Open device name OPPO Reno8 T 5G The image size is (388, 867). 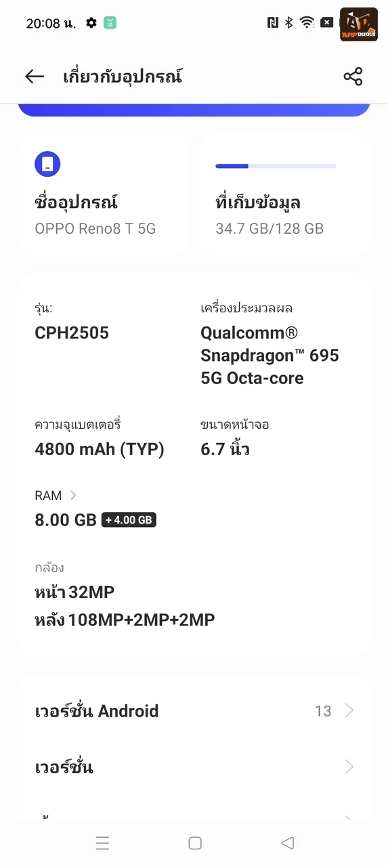pyautogui.click(x=95, y=229)
